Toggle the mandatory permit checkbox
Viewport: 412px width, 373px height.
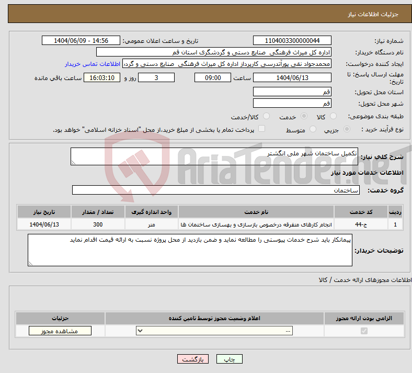point(364,331)
